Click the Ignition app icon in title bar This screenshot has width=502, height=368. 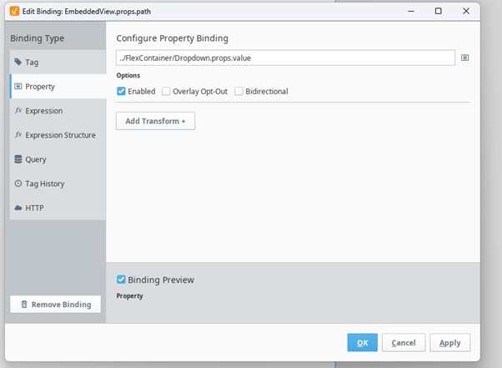click(x=14, y=11)
